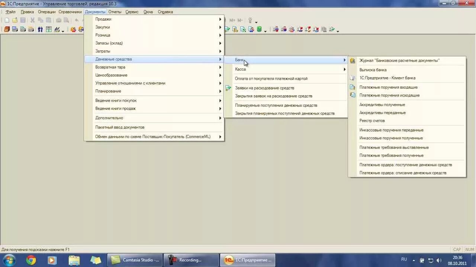Click the Windows Start button
Image resolution: width=476 pixels, height=267 pixels.
pos(10,260)
